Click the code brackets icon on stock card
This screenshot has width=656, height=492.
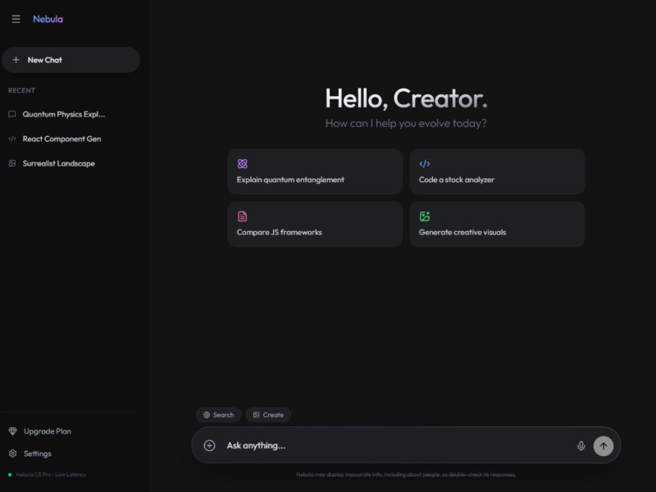click(x=425, y=164)
